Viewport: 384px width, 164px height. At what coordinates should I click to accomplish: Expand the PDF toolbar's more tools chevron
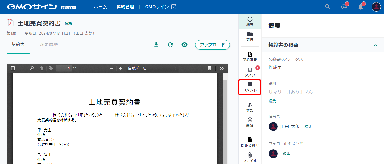tap(222, 68)
